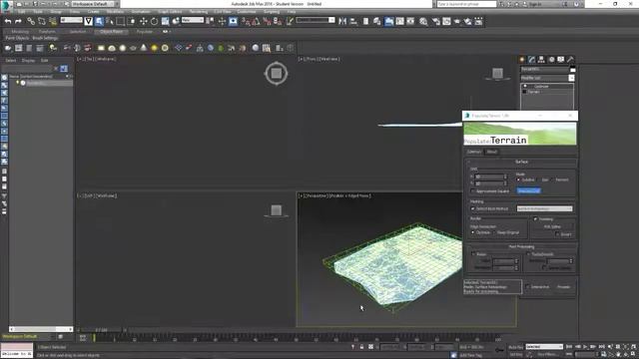Screen dimensions: 639x359
Task: Collapse the Post Processing rollout header
Action: pyautogui.click(x=521, y=246)
